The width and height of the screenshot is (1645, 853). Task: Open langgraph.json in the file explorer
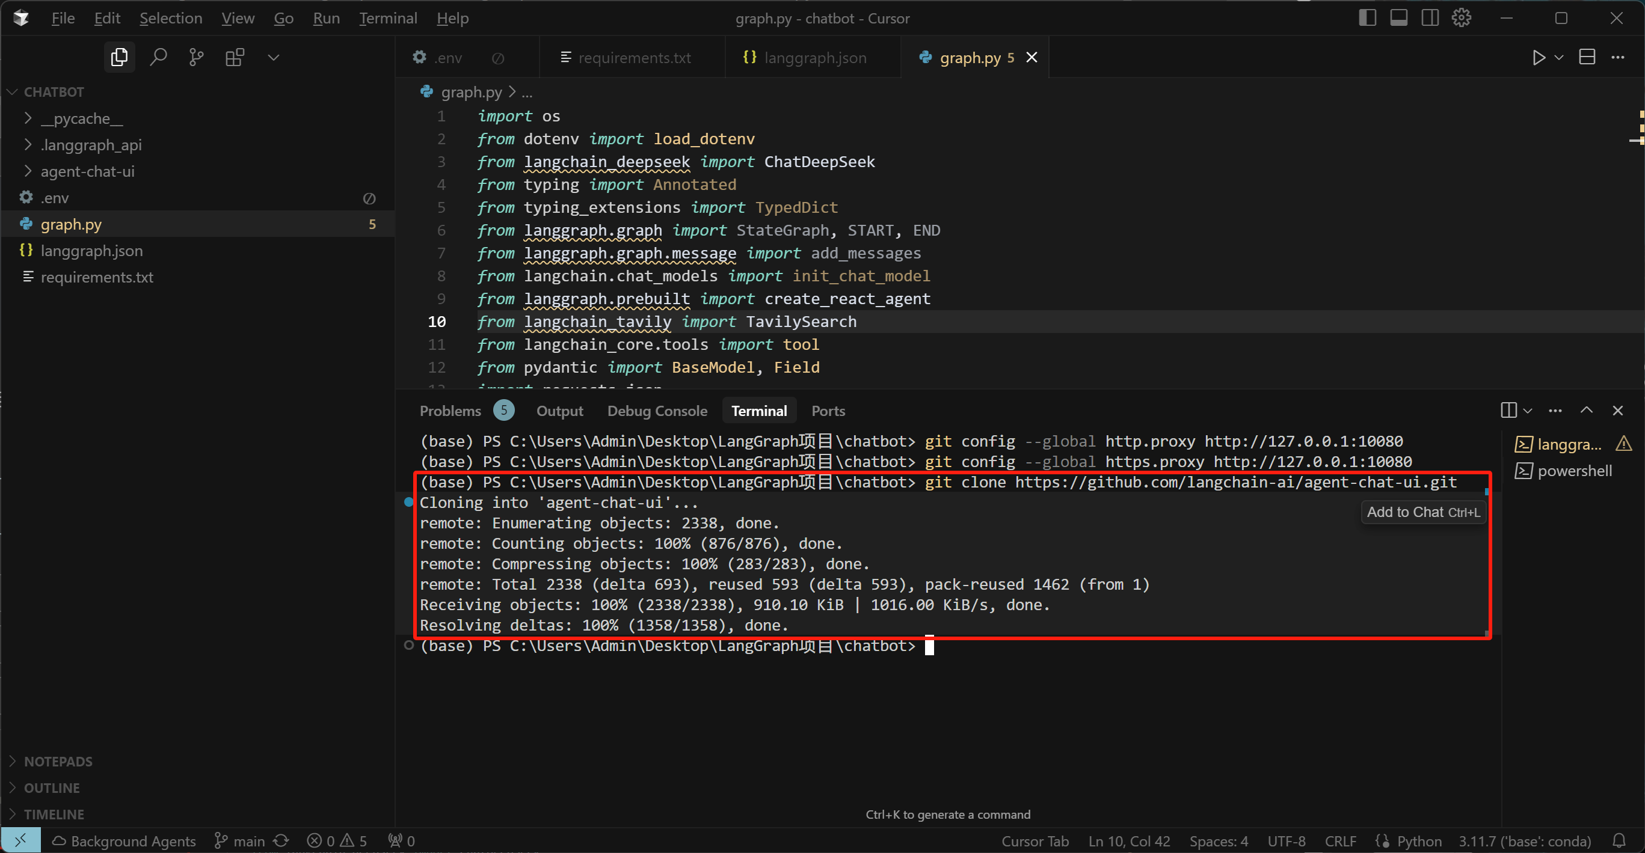[x=198, y=250]
